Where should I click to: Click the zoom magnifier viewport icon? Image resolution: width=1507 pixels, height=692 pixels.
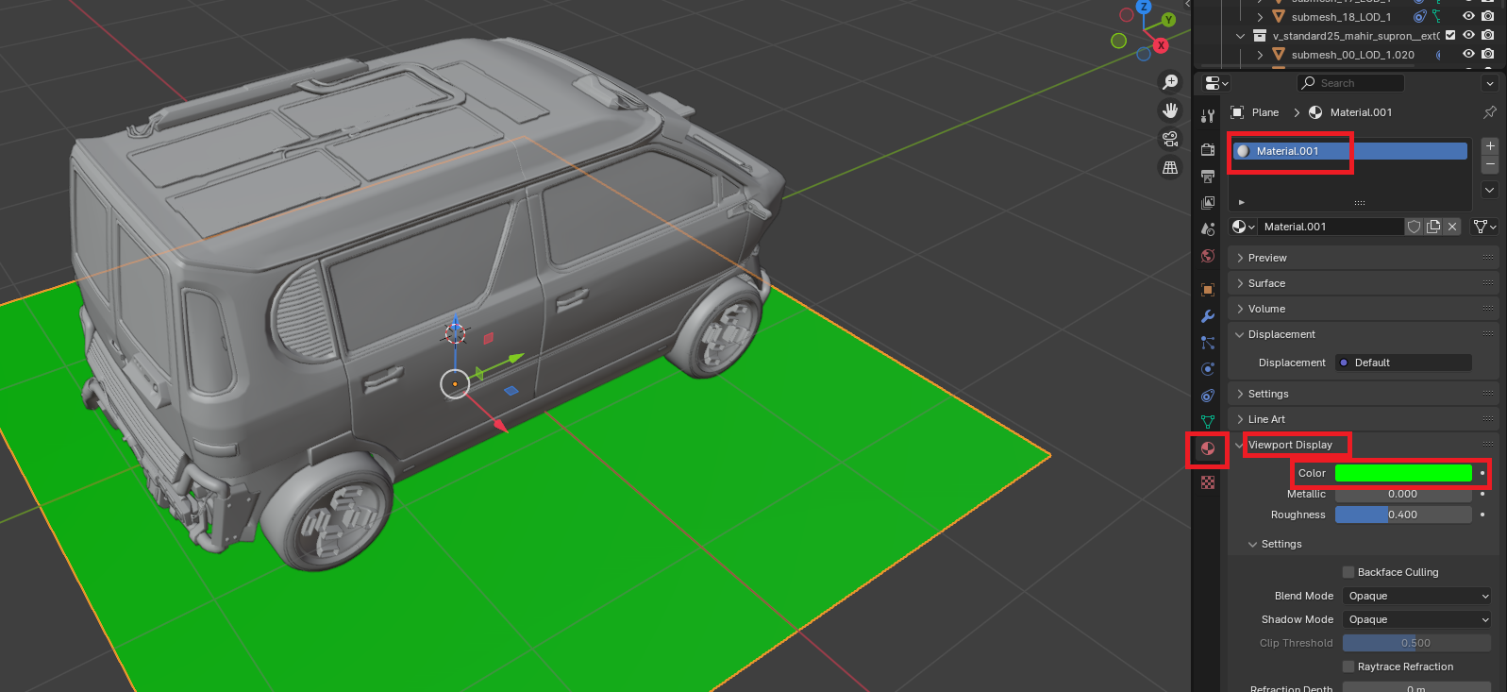tap(1170, 83)
